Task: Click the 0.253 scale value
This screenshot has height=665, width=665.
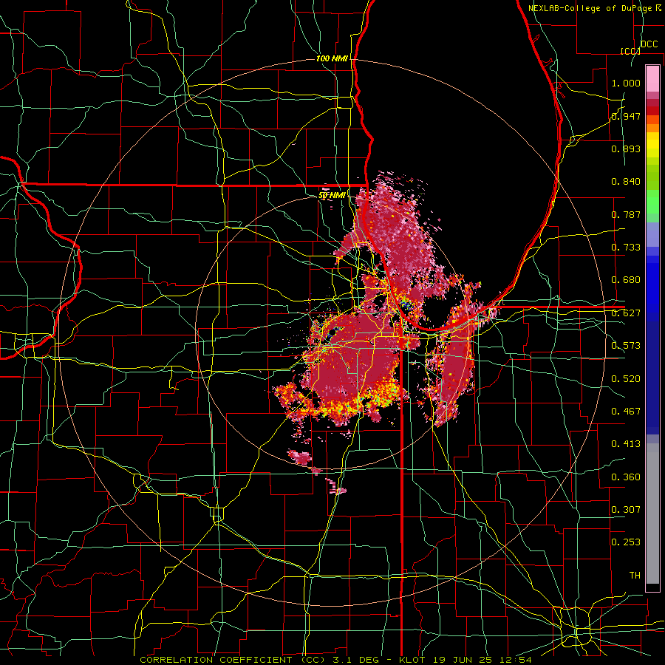Action: (626, 542)
